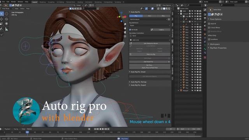Open the Add Limb dropdown

coord(150,40)
